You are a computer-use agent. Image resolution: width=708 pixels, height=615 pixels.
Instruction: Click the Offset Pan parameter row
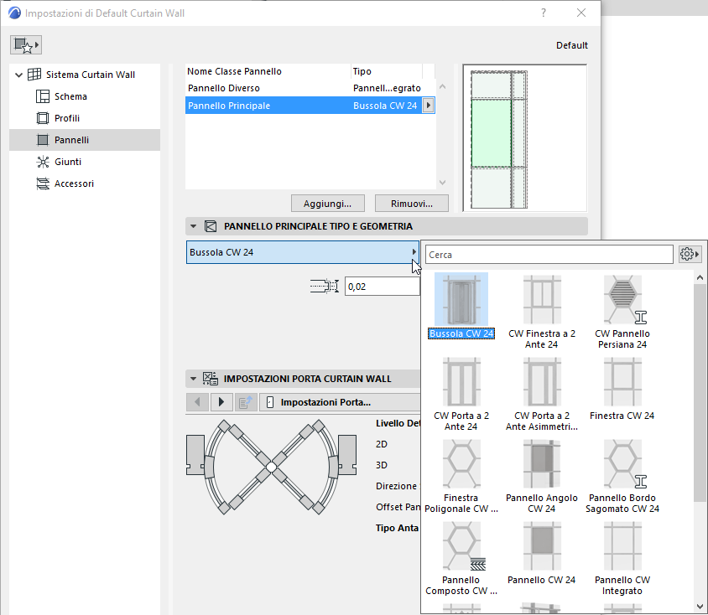tap(398, 507)
